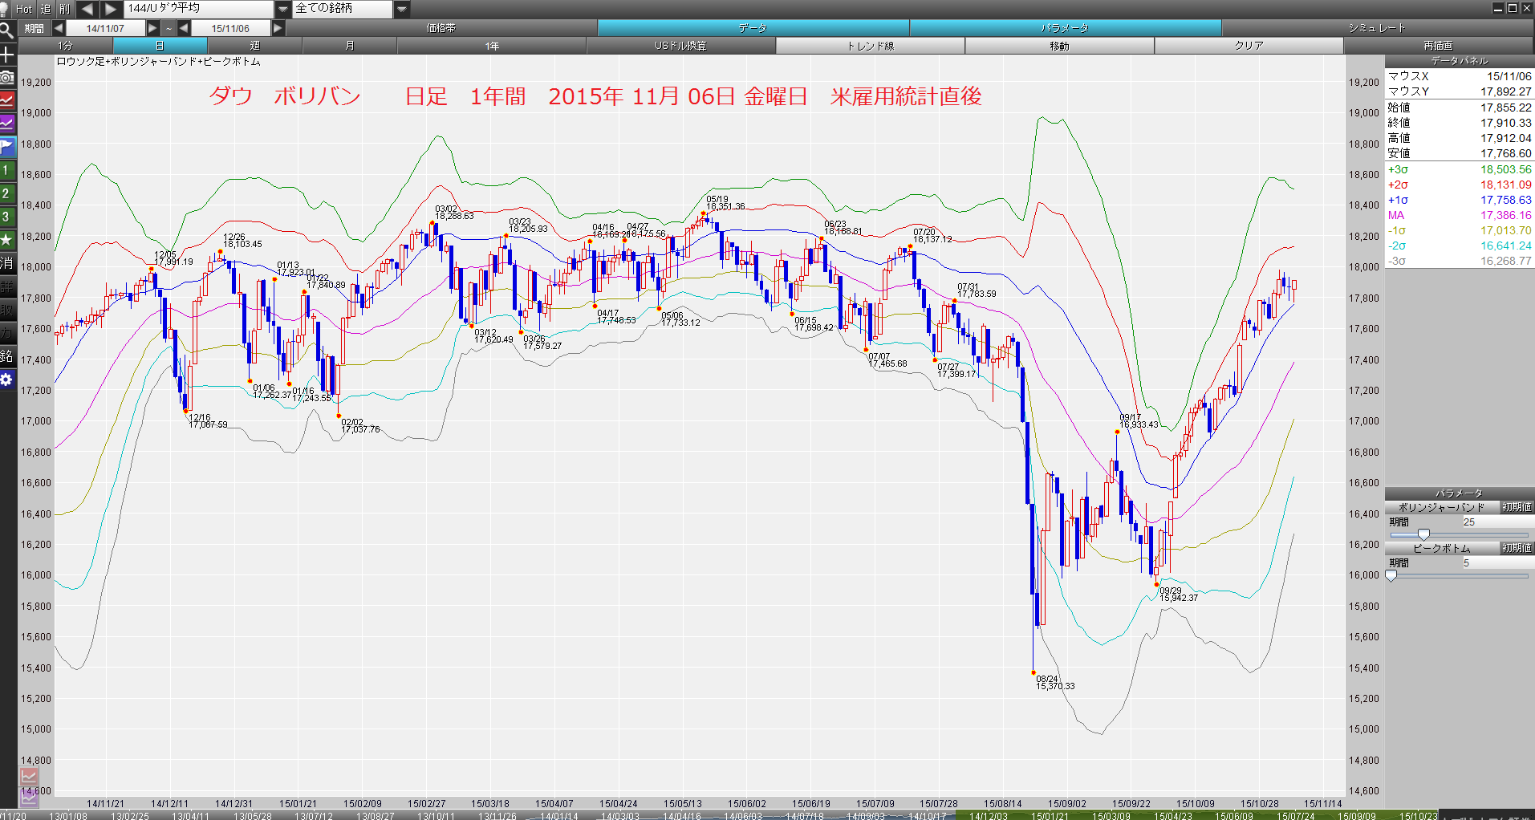1535x820 pixels.
Task: Reset ピークボトム with 初期値 button
Action: point(1517,548)
